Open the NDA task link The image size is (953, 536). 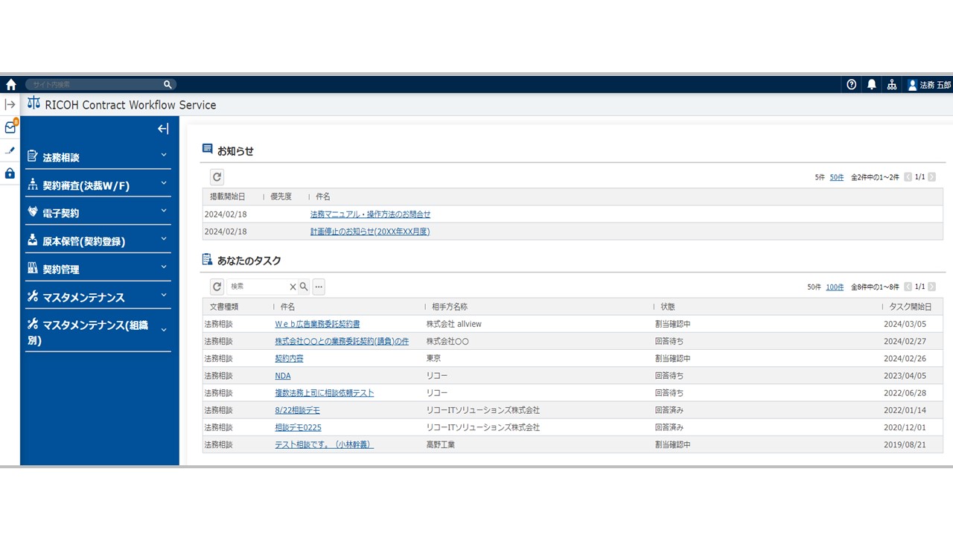[282, 375]
